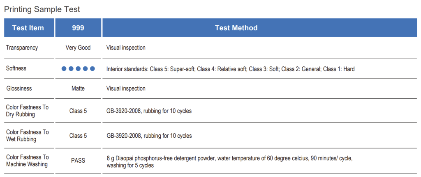Click the middle Softness rating dot

pyautogui.click(x=78, y=69)
